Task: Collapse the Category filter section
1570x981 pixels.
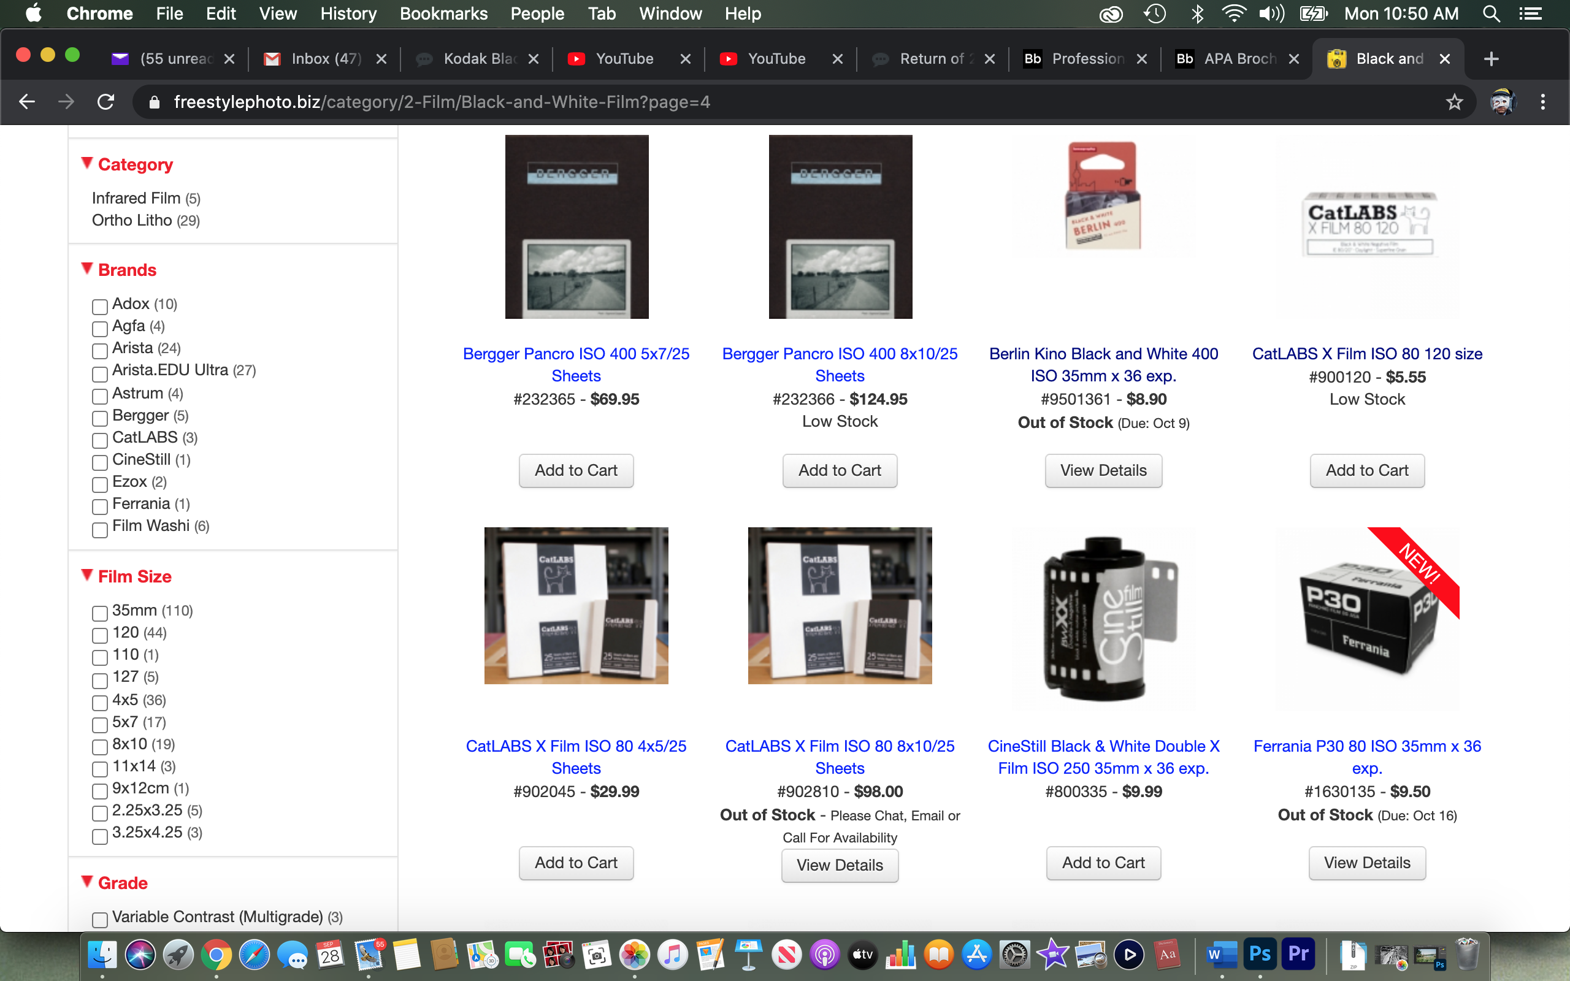Action: pyautogui.click(x=127, y=164)
